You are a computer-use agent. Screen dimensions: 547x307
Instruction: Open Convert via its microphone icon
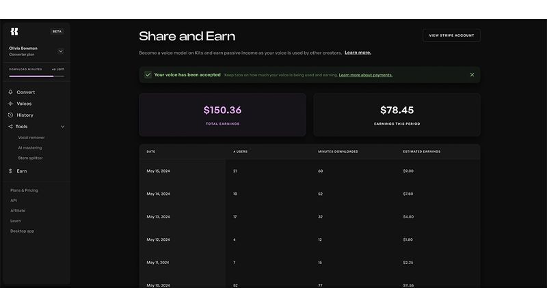10,92
